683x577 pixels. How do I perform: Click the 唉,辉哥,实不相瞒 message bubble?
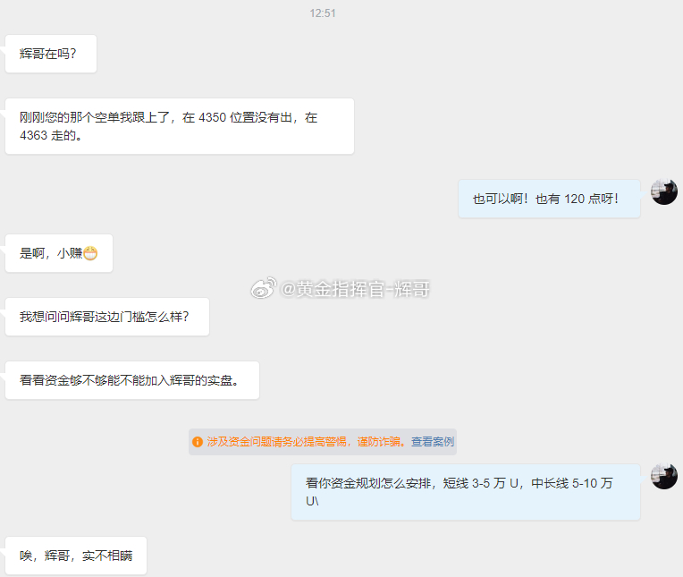pos(76,556)
